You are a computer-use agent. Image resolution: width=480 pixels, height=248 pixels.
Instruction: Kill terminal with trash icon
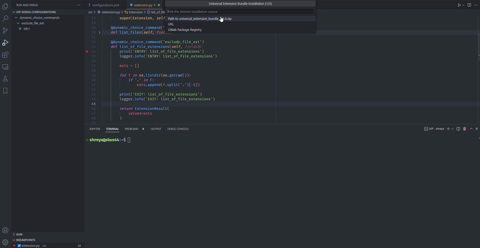[464, 129]
